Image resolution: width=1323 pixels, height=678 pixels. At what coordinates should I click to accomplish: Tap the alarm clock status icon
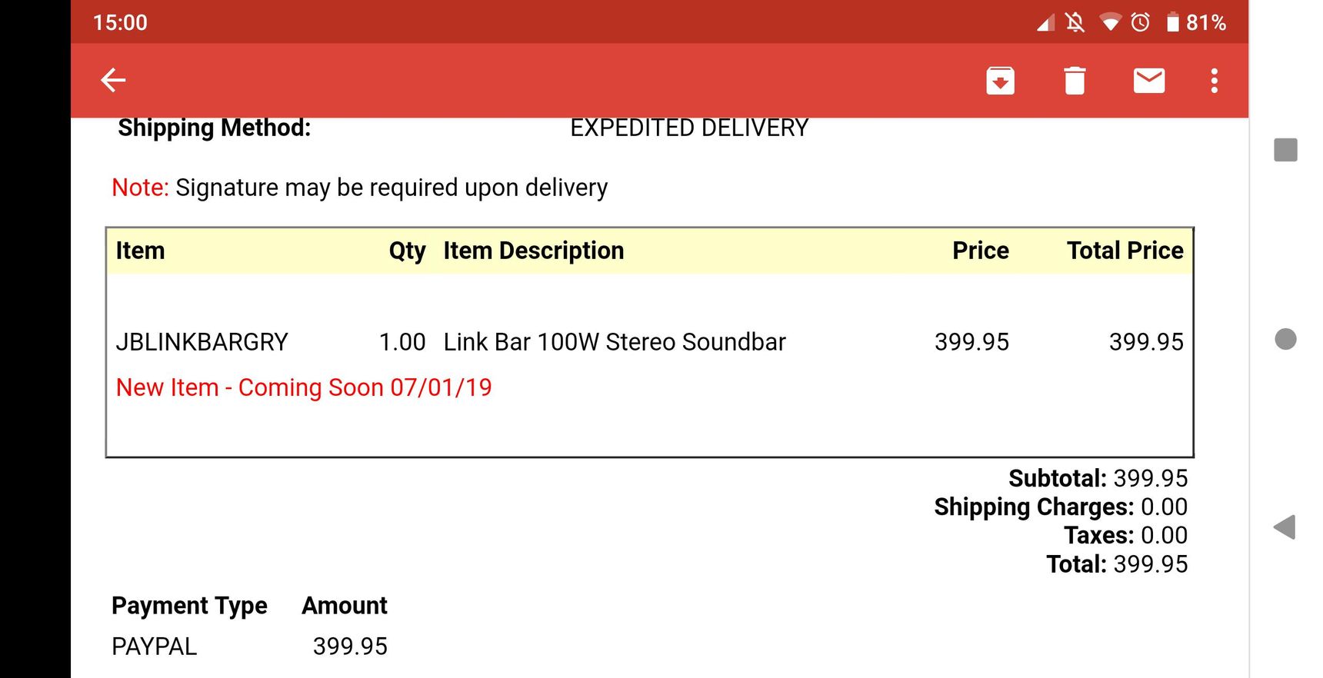pos(1140,22)
